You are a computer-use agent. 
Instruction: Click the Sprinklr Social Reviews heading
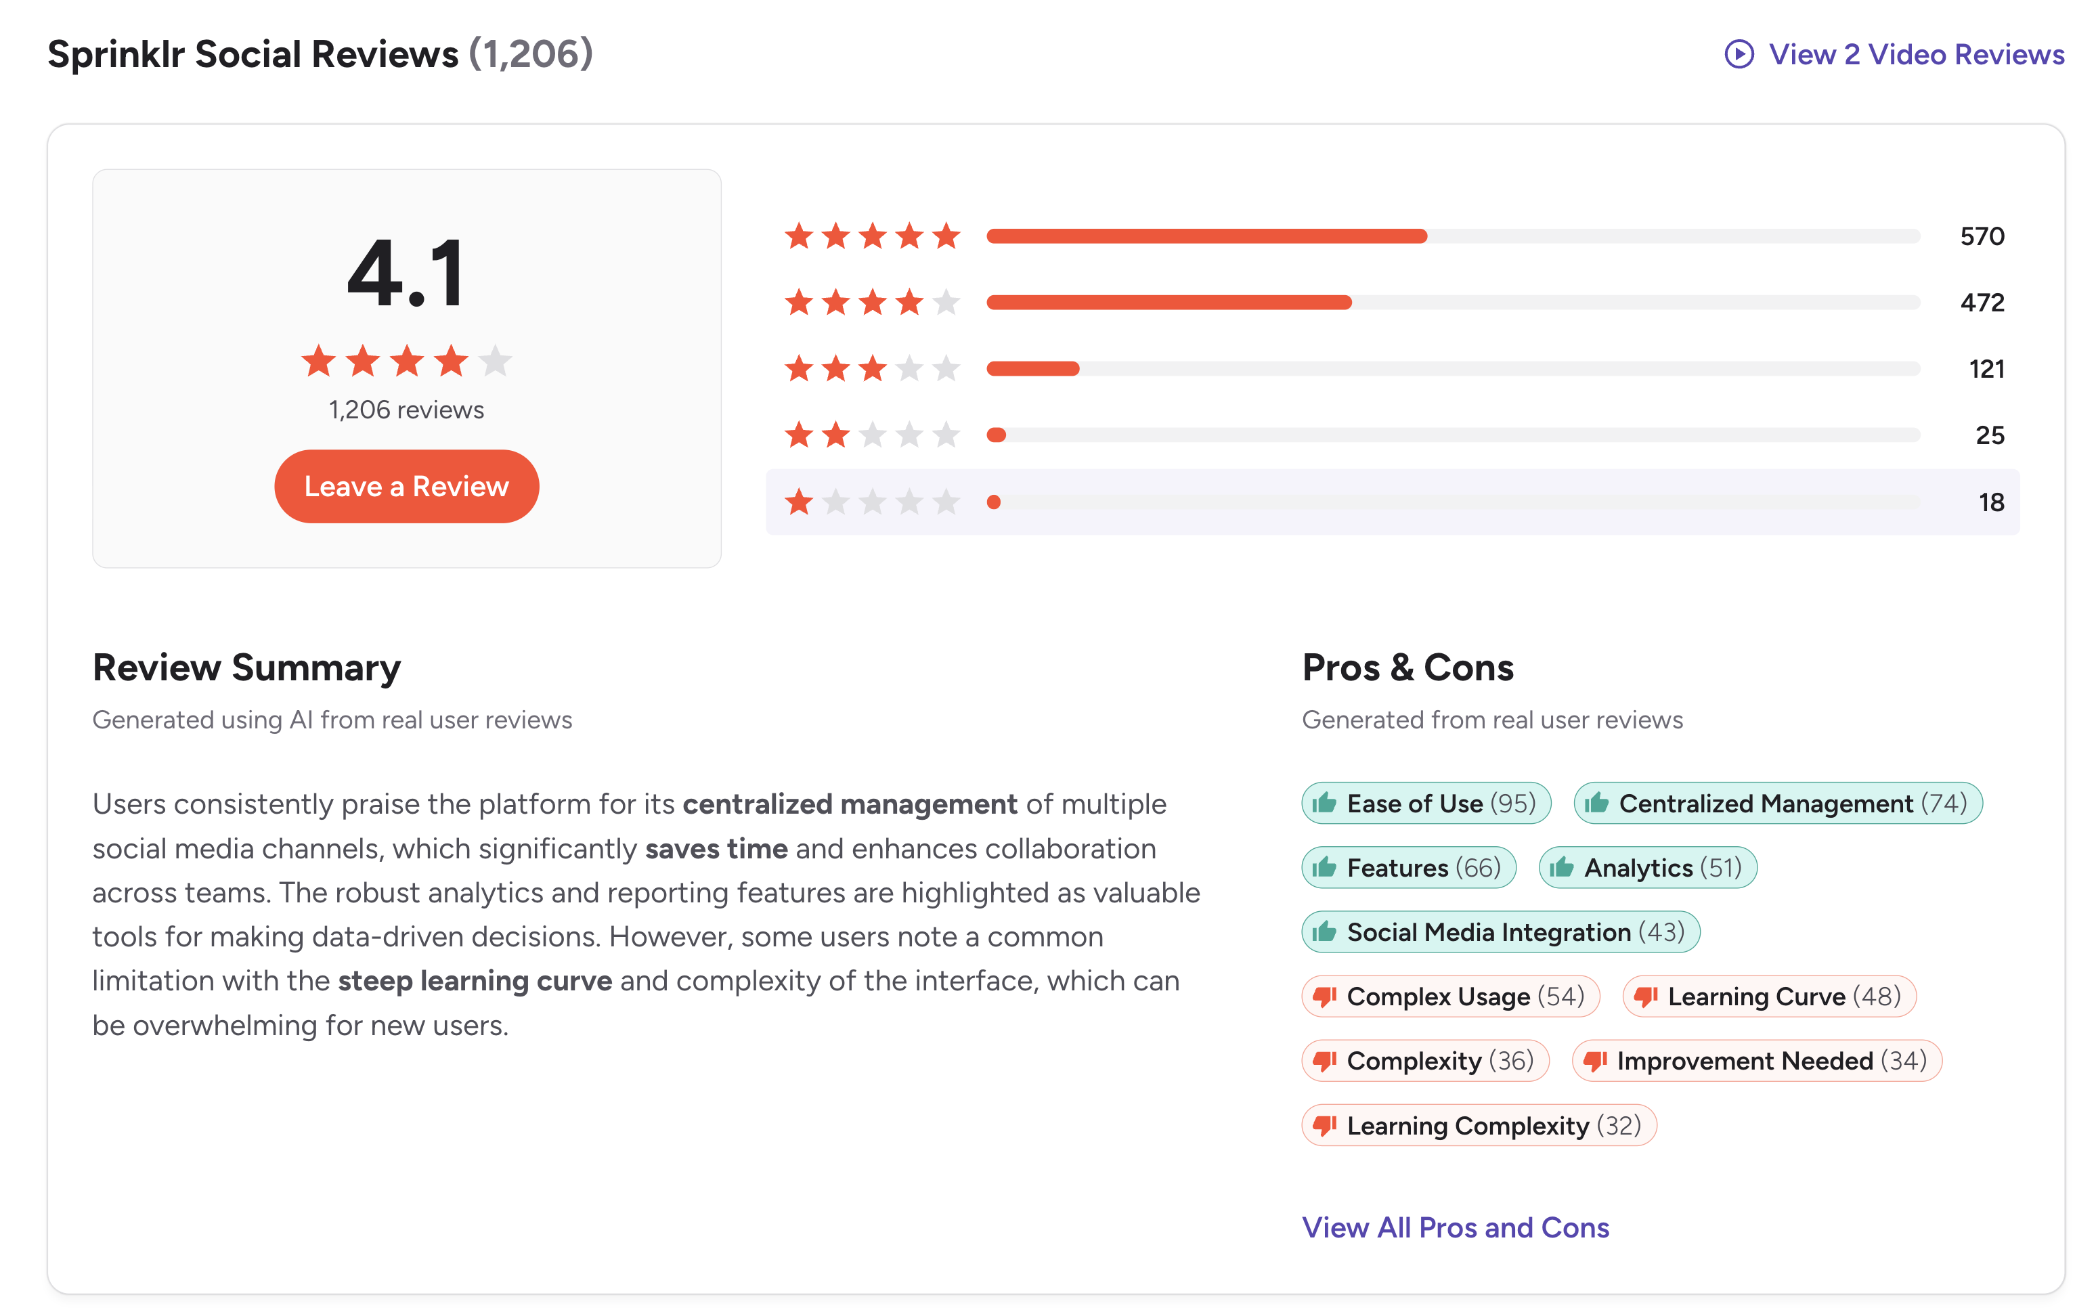253,54
